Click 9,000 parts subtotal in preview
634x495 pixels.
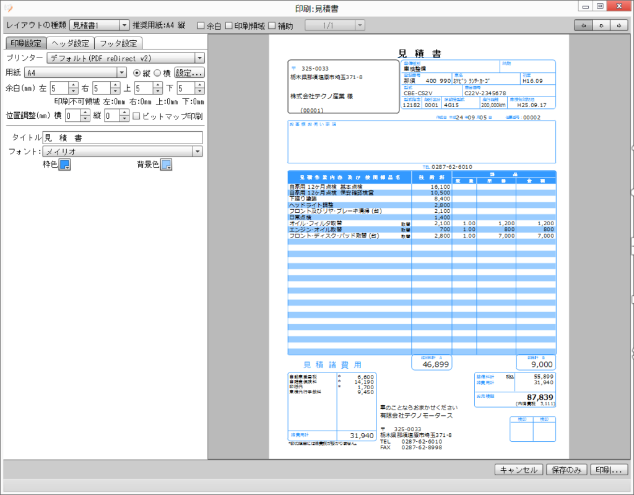coord(542,364)
